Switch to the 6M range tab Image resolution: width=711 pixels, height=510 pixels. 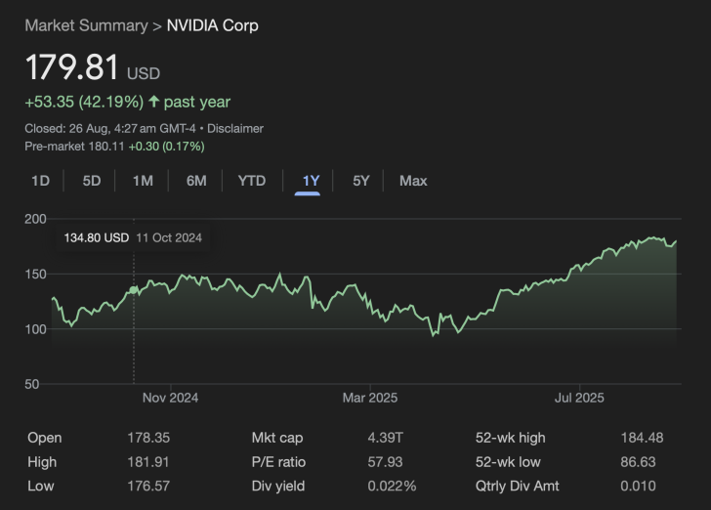(196, 181)
